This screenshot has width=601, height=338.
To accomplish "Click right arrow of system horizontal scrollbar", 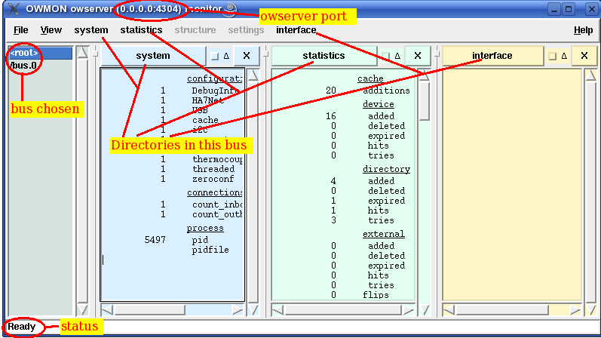I will pyautogui.click(x=238, y=310).
